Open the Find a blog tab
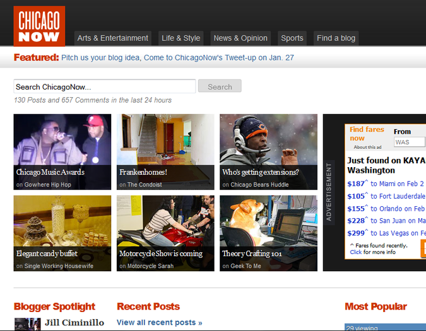The width and height of the screenshot is (426, 331). coord(336,38)
